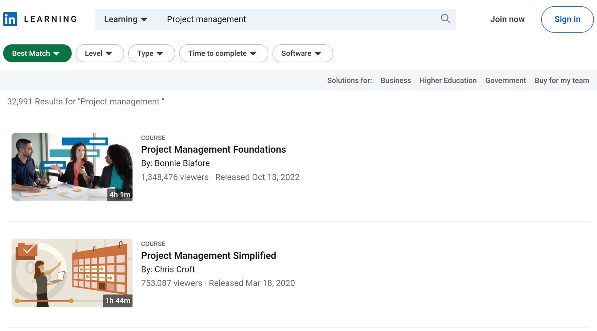Click the 4h 1m duration badge

click(120, 195)
